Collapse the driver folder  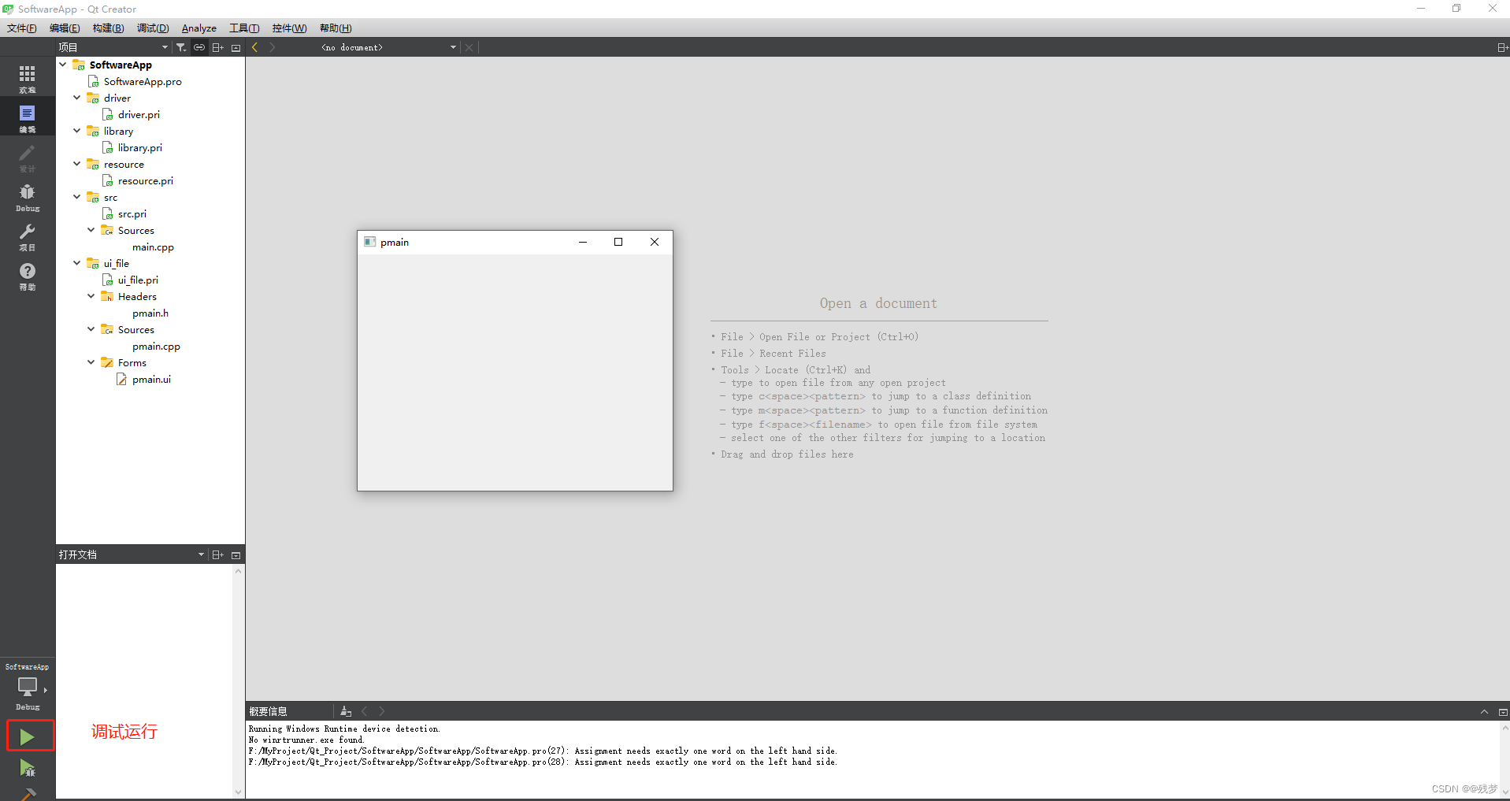point(77,98)
